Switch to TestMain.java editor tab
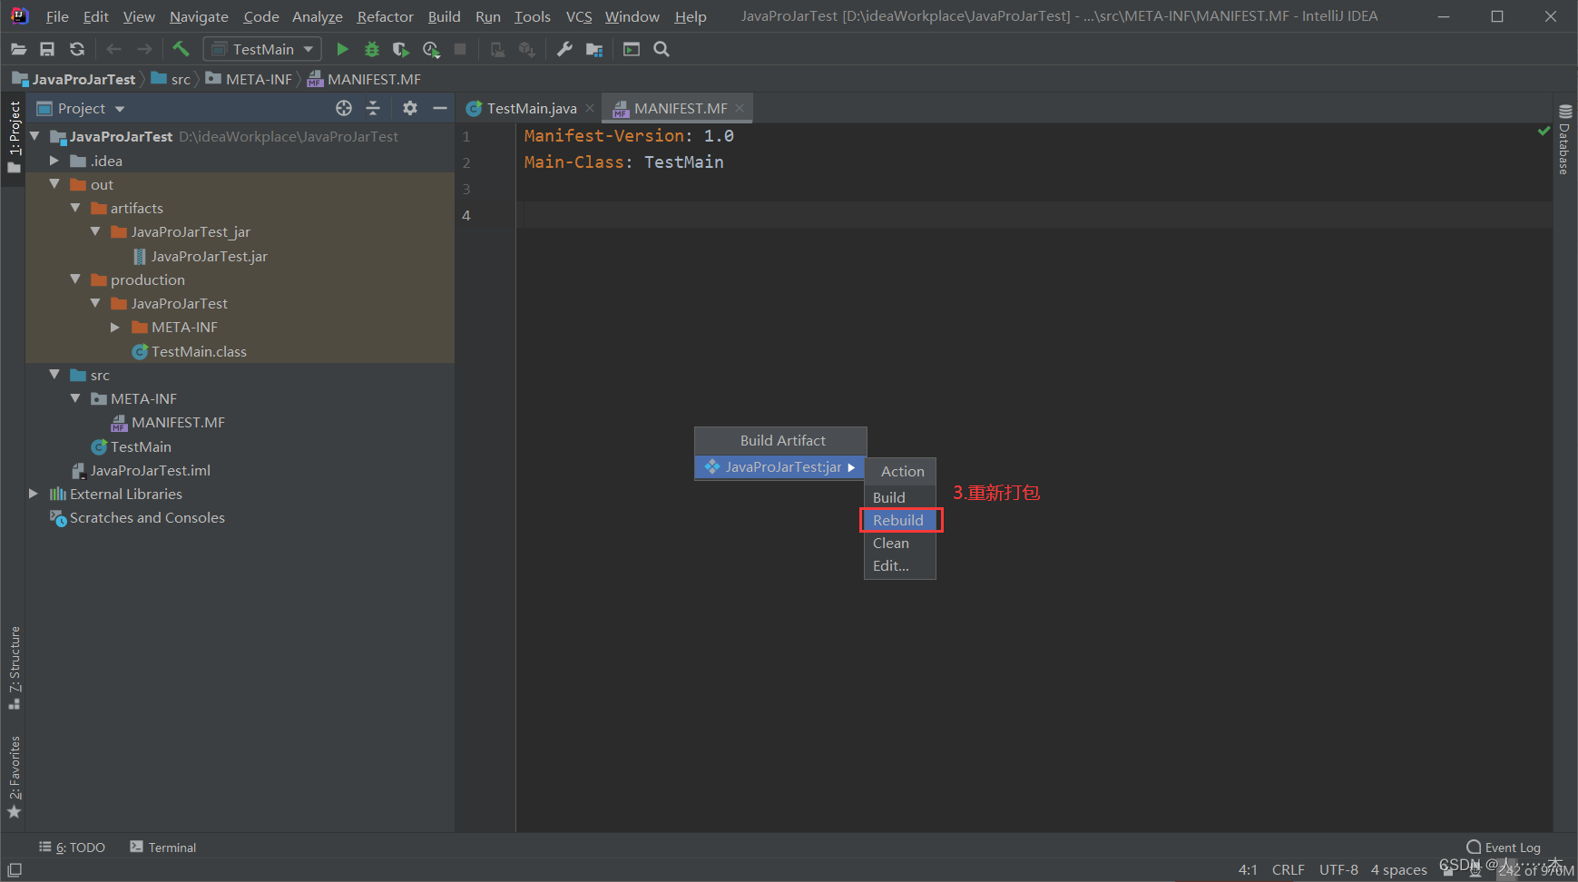The width and height of the screenshot is (1578, 882). [x=532, y=108]
